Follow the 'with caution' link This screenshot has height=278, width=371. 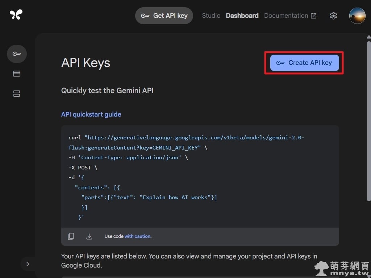click(x=137, y=236)
